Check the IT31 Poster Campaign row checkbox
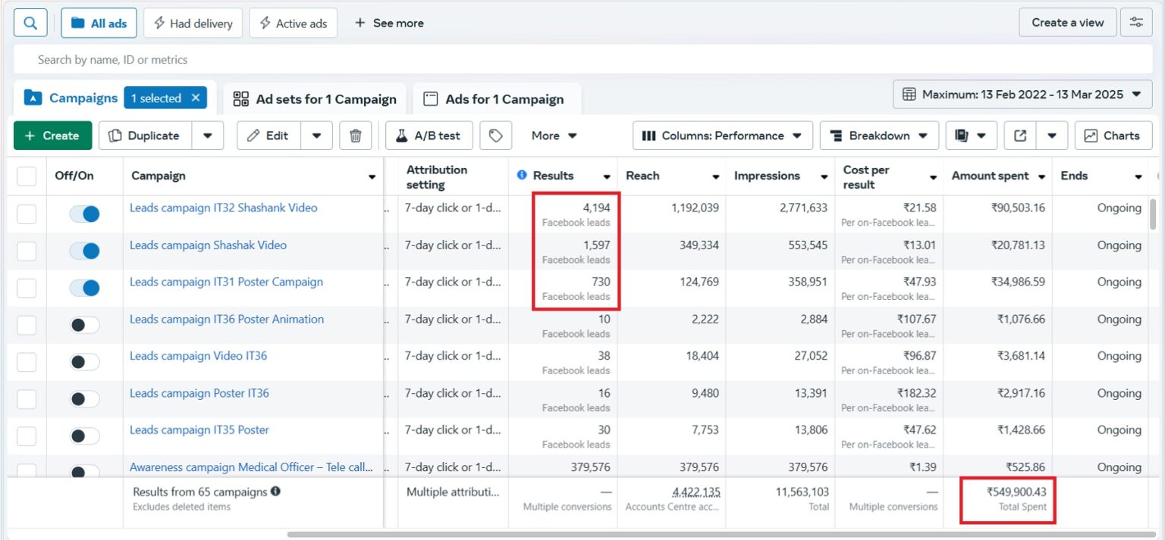This screenshot has width=1165, height=540. pyautogui.click(x=27, y=288)
